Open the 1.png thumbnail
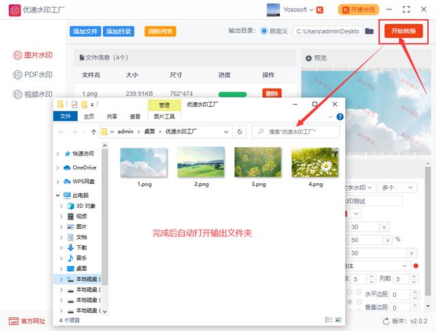 coord(144,162)
